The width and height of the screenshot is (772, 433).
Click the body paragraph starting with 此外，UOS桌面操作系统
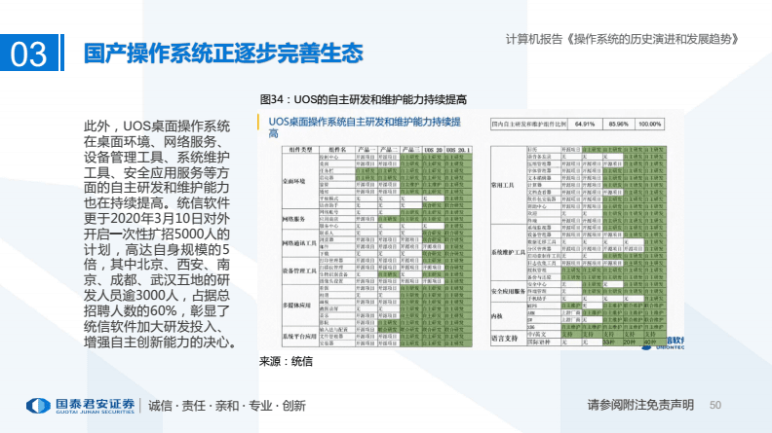(x=159, y=234)
